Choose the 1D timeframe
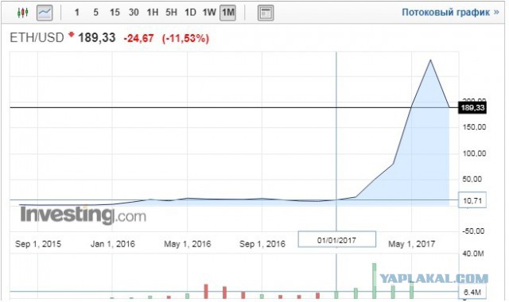 pos(190,13)
